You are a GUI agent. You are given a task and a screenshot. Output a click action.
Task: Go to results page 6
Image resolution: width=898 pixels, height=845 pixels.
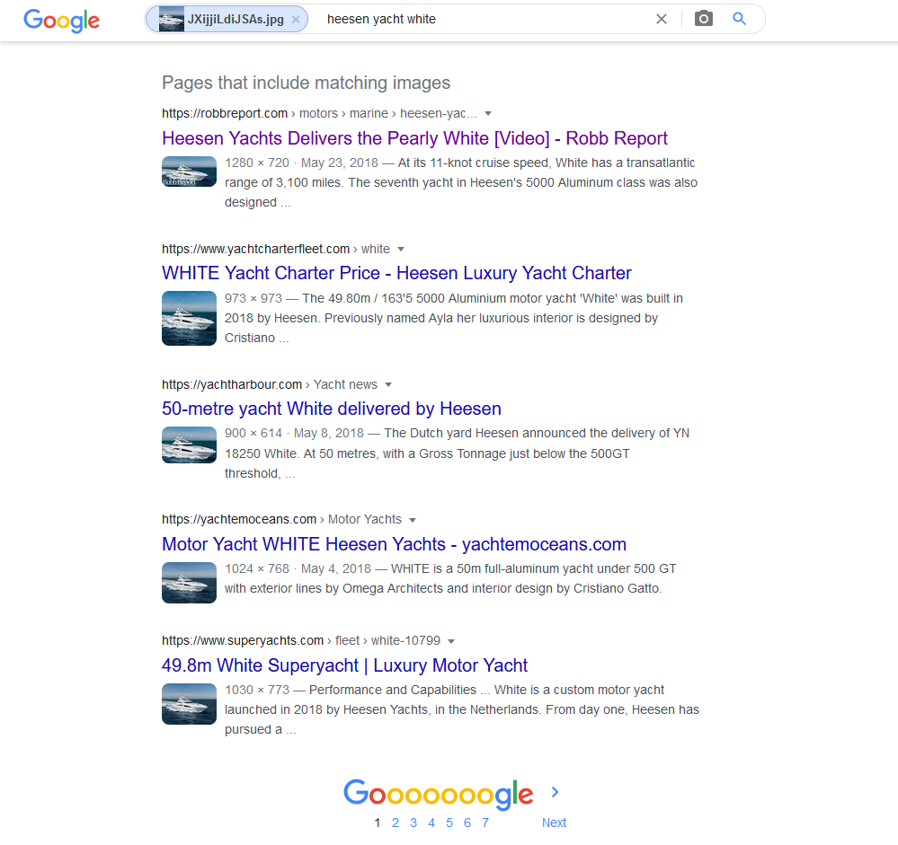pos(467,823)
